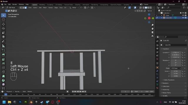Image resolution: width=188 pixels, height=105 pixels.
Task: Toggle X-ray display in viewport header
Action: (140, 8)
